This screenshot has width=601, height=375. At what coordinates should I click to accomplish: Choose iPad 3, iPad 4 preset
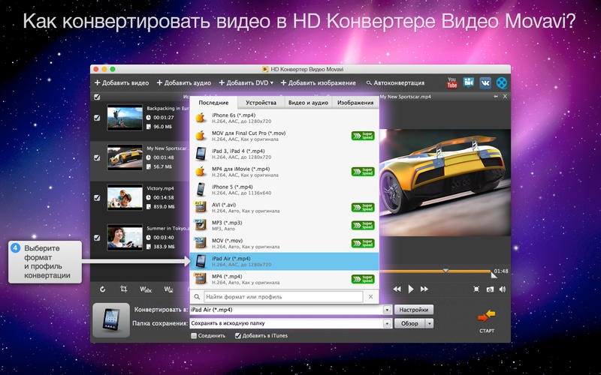pyautogui.click(x=285, y=154)
